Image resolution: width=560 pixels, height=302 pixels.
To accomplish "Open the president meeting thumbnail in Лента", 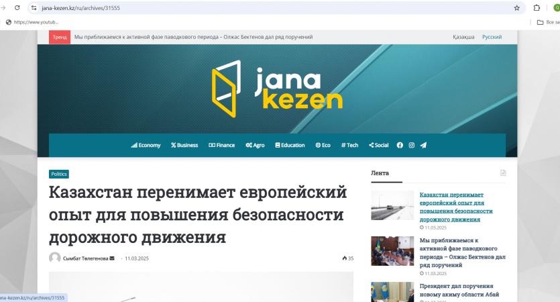I will point(392,292).
